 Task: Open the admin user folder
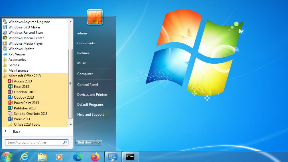[x=82, y=33]
